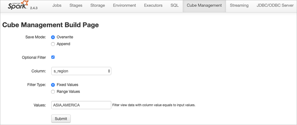Open the SQL tab

[174, 5]
